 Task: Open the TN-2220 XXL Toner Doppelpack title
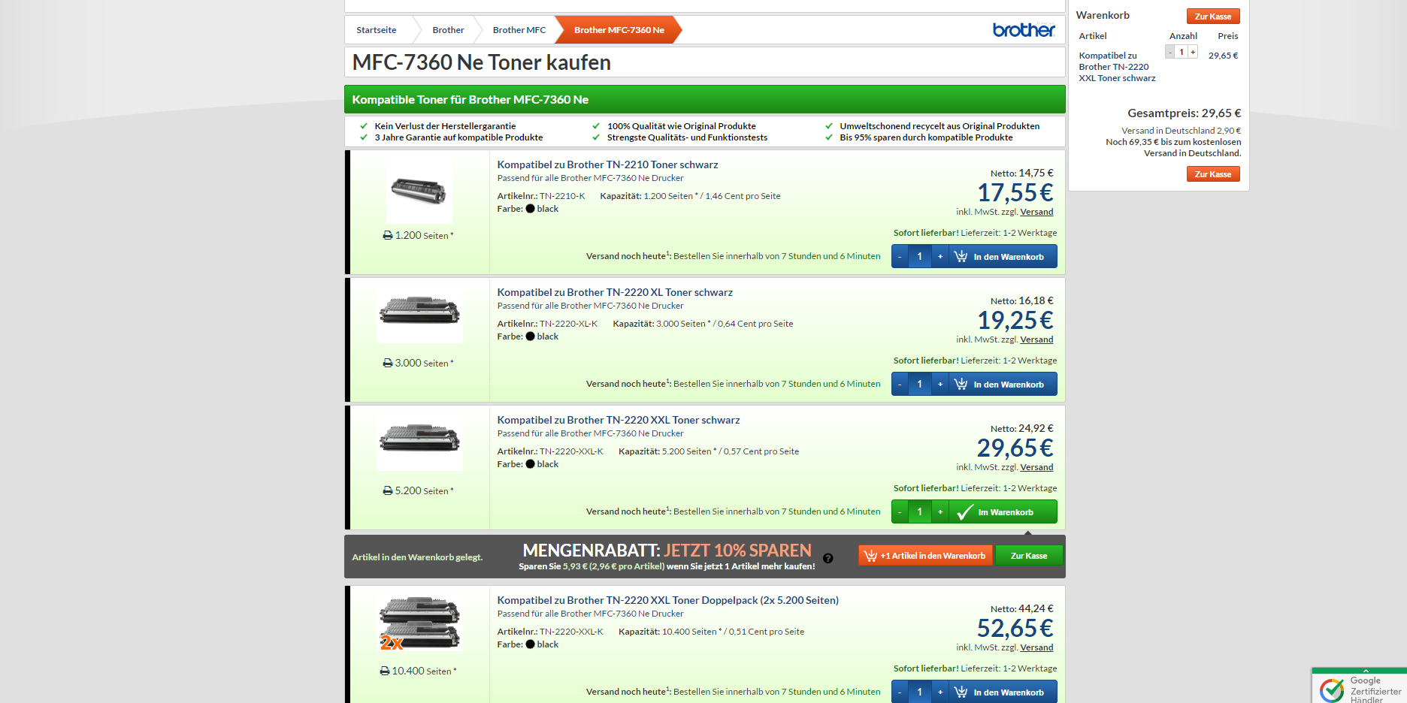[667, 600]
